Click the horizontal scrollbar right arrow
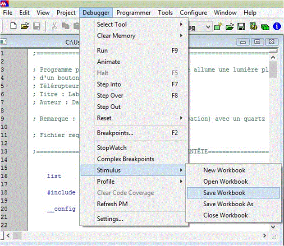 coord(265,236)
